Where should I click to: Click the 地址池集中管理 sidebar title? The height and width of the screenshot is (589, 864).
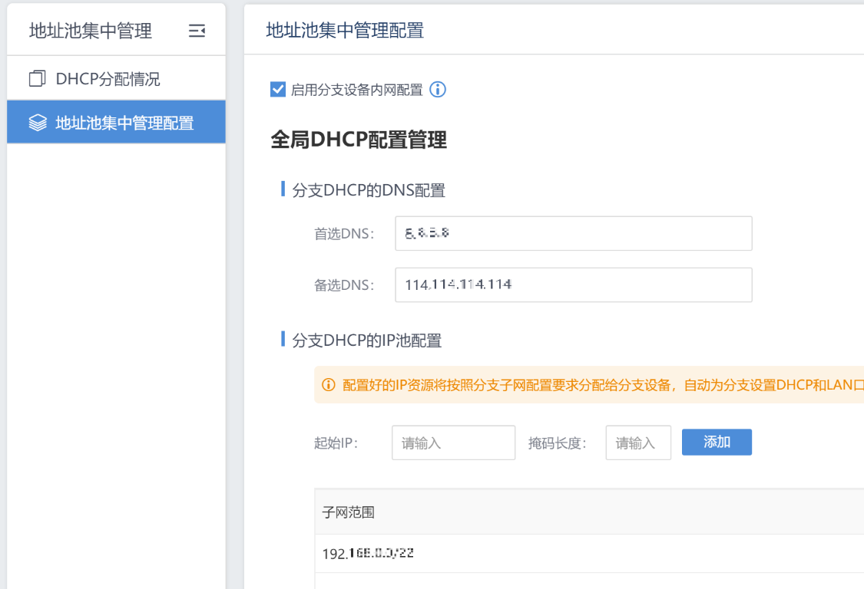[x=91, y=31]
